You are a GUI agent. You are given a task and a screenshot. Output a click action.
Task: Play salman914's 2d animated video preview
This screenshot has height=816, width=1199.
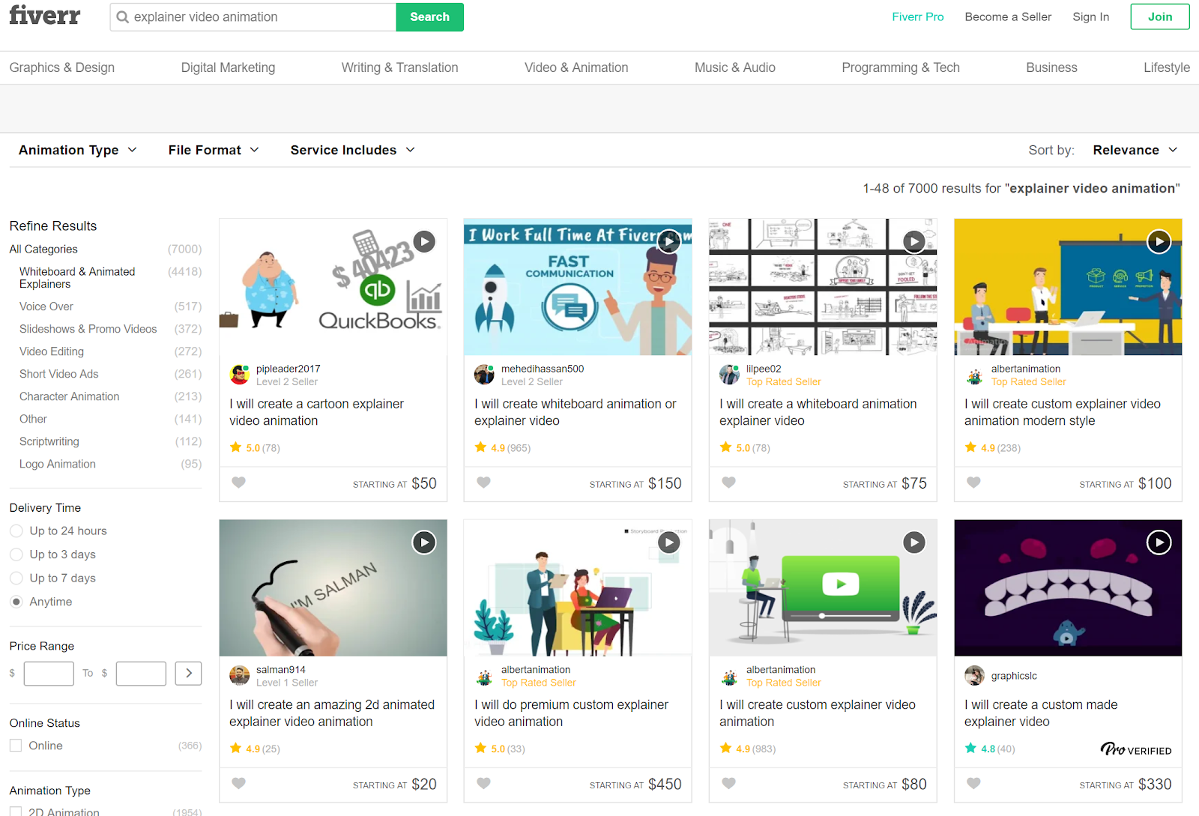(424, 543)
